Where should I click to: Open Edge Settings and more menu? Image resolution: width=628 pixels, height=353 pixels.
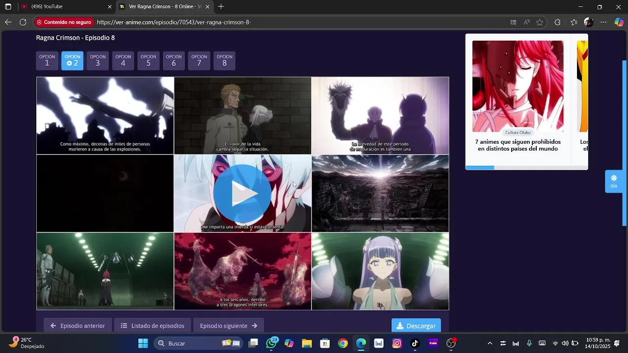[x=603, y=22]
